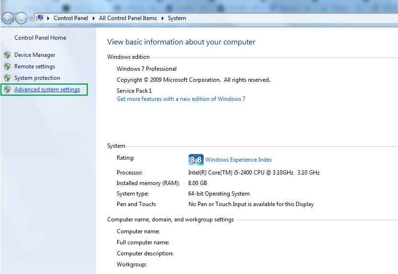398x274 pixels.
Task: Select the Intel Core i5-2400 processor value
Action: pos(254,173)
